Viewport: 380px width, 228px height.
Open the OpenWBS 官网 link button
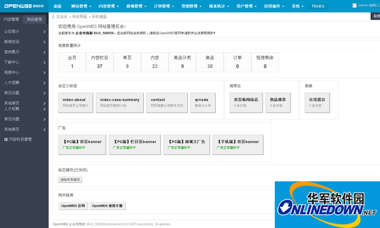73,206
